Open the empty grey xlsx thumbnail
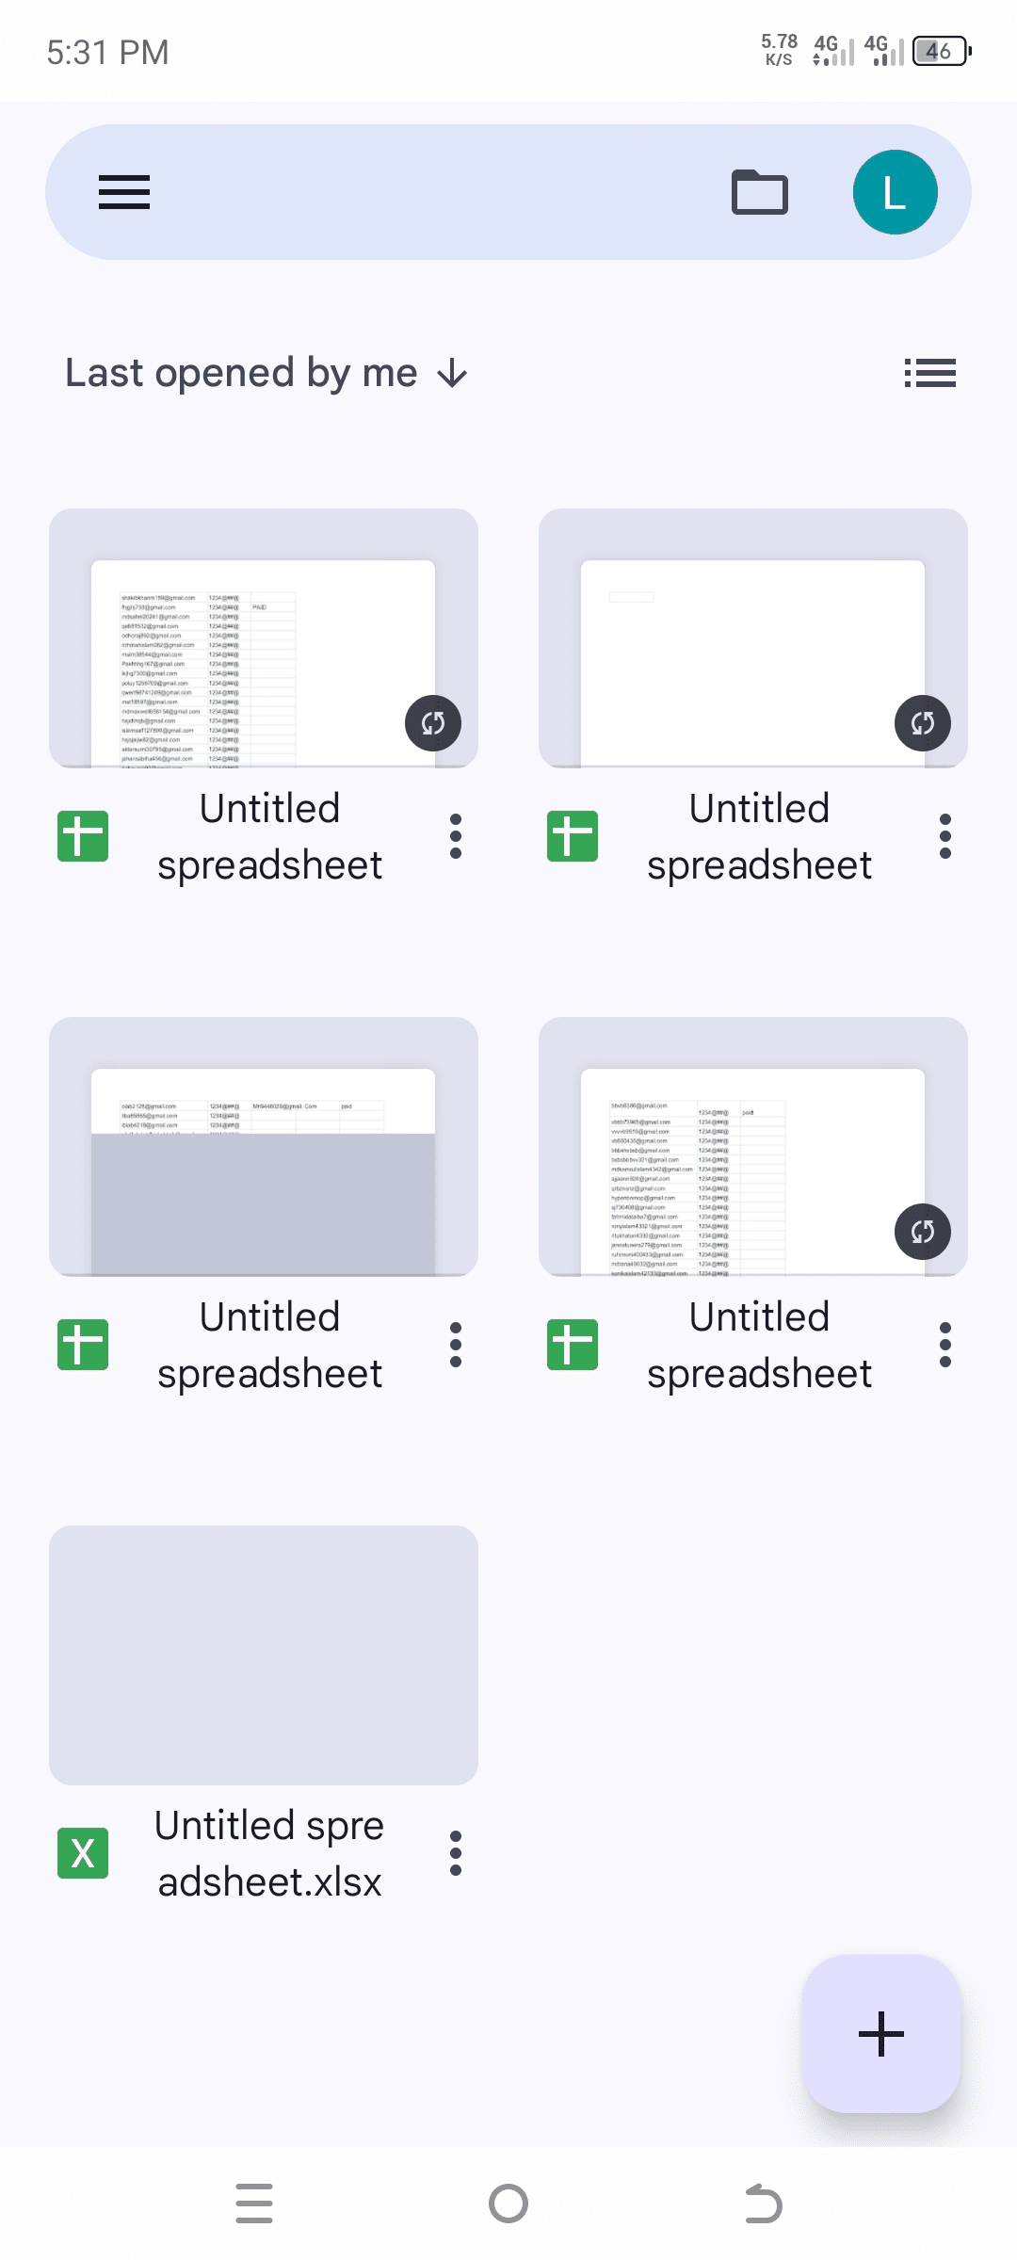 click(264, 1655)
